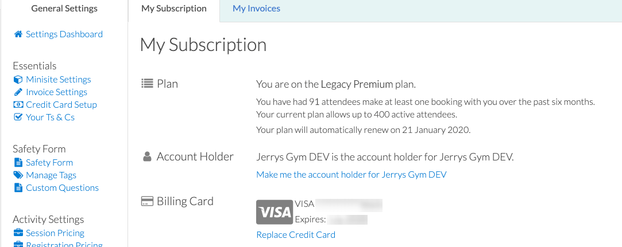
Task: Open the Minisite Settings link
Action: [x=59, y=80]
